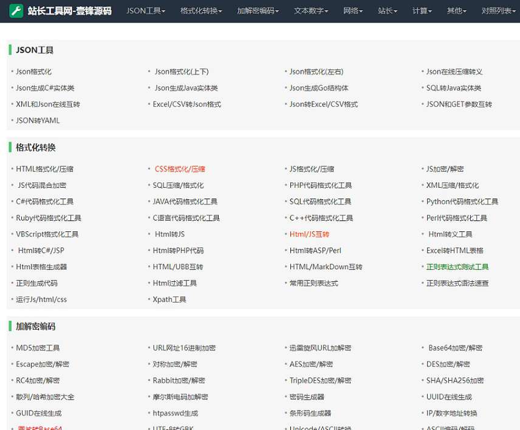Image resolution: width=520 pixels, height=430 pixels.
Task: Open C++代码格式化工具 link
Action: [321, 217]
